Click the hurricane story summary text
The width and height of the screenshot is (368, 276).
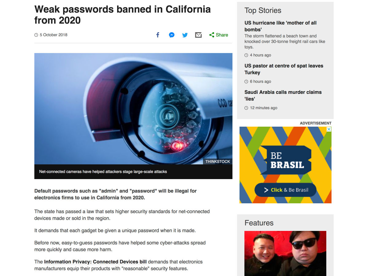click(285, 41)
